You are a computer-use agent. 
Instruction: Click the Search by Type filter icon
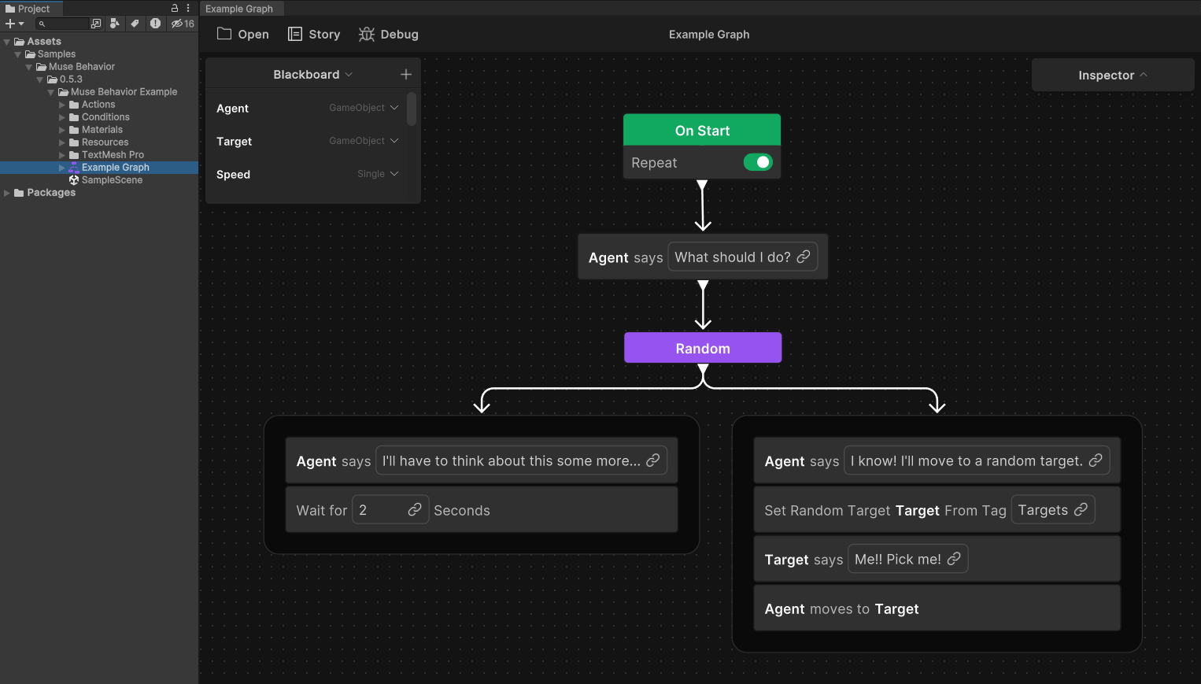tap(115, 24)
